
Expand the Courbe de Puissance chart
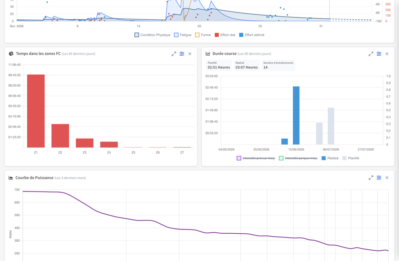click(x=371, y=178)
